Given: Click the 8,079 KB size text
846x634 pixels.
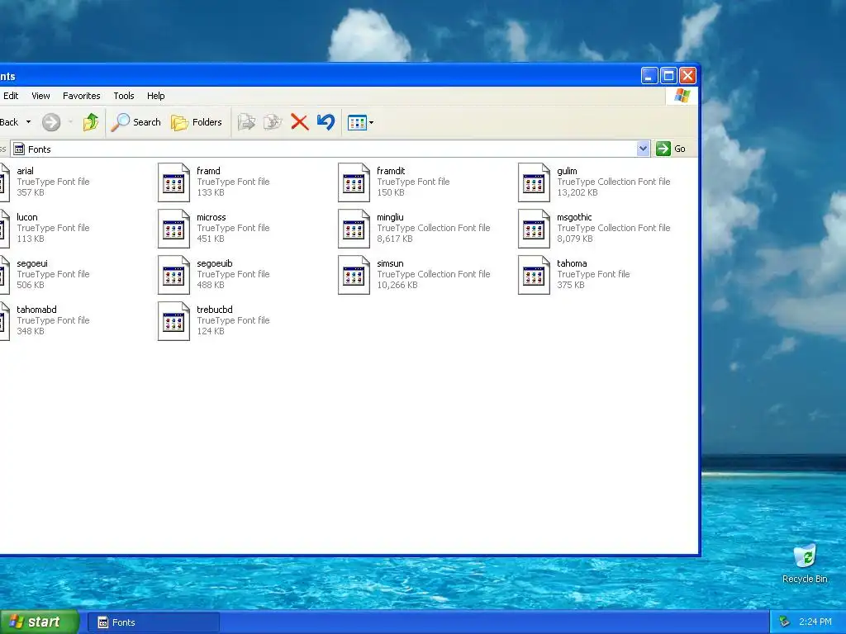Looking at the screenshot, I should point(575,239).
